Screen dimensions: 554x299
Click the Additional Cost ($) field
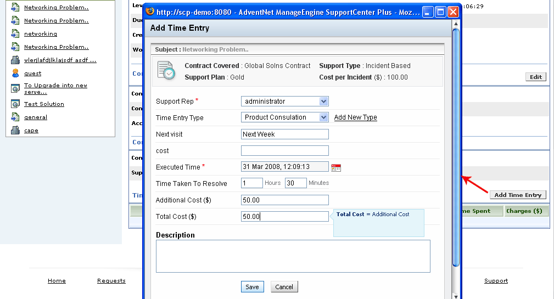(x=285, y=200)
